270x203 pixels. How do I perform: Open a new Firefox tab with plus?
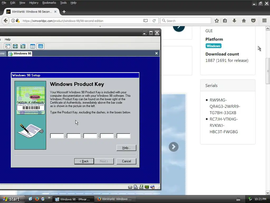(x=64, y=12)
